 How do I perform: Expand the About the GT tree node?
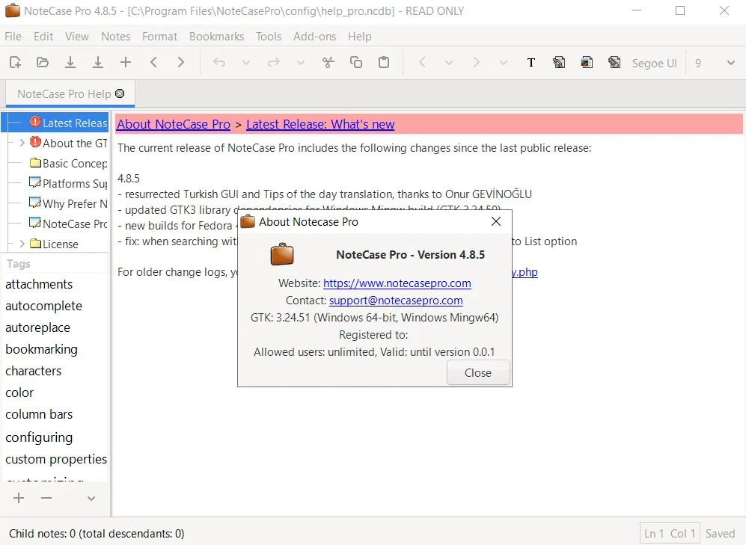pos(22,143)
